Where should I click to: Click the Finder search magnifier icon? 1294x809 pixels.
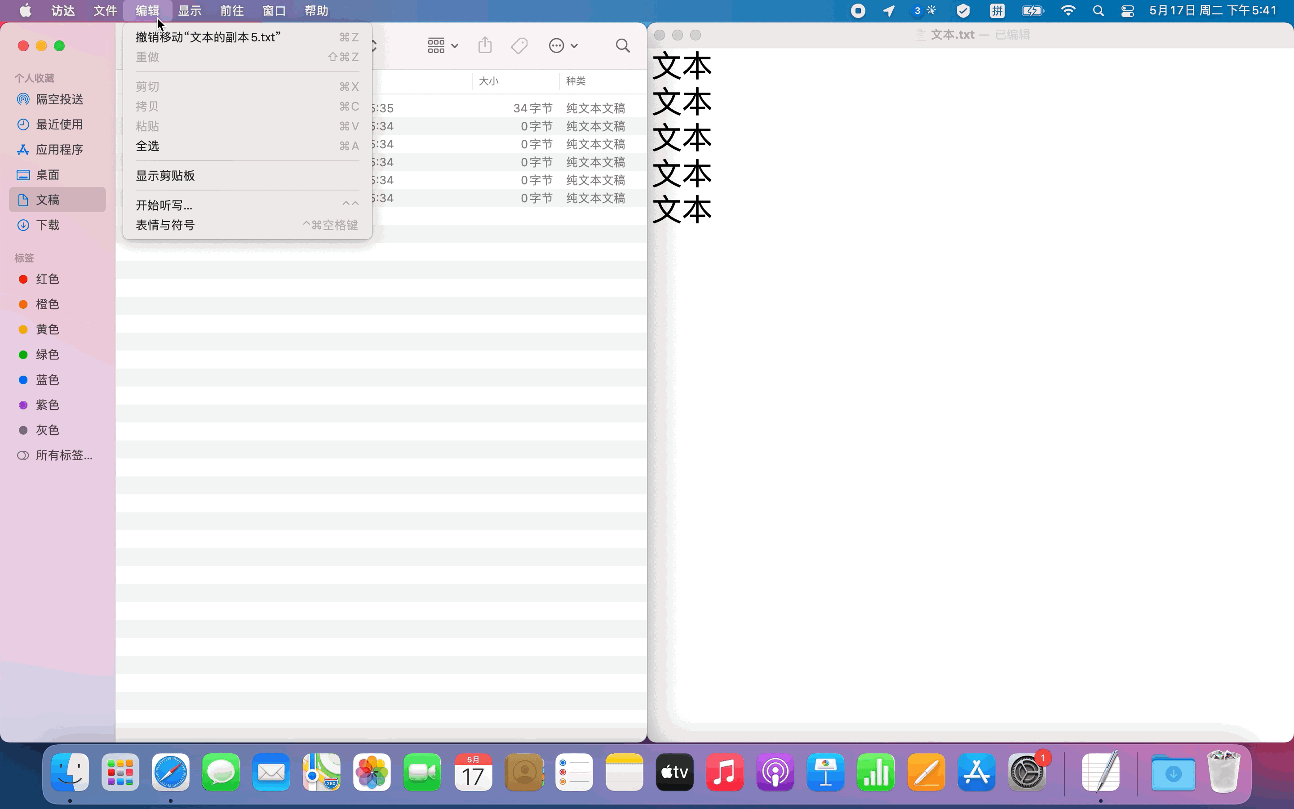[622, 45]
